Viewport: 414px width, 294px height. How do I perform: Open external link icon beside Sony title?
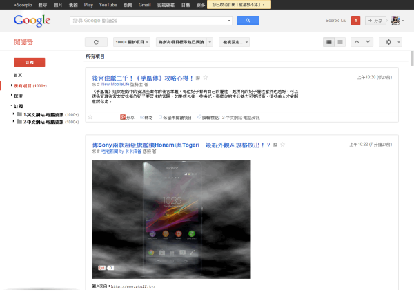[275, 145]
